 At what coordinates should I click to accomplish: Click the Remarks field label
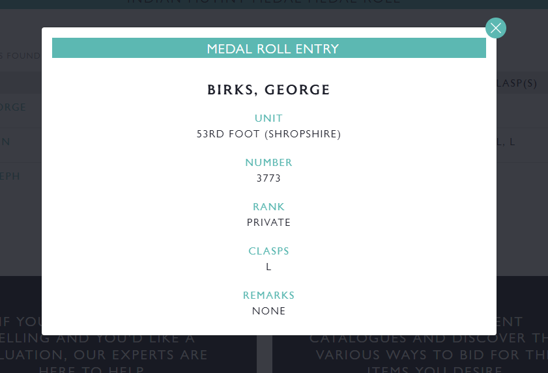(268, 295)
